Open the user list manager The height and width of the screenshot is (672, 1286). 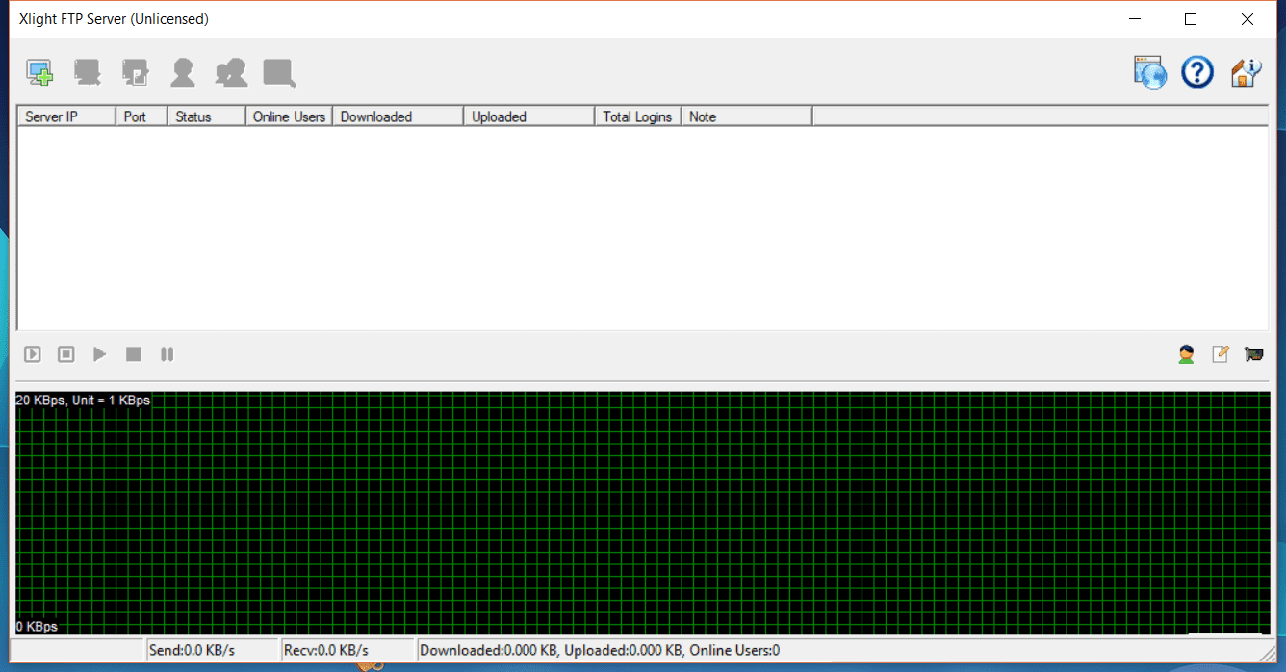[183, 71]
